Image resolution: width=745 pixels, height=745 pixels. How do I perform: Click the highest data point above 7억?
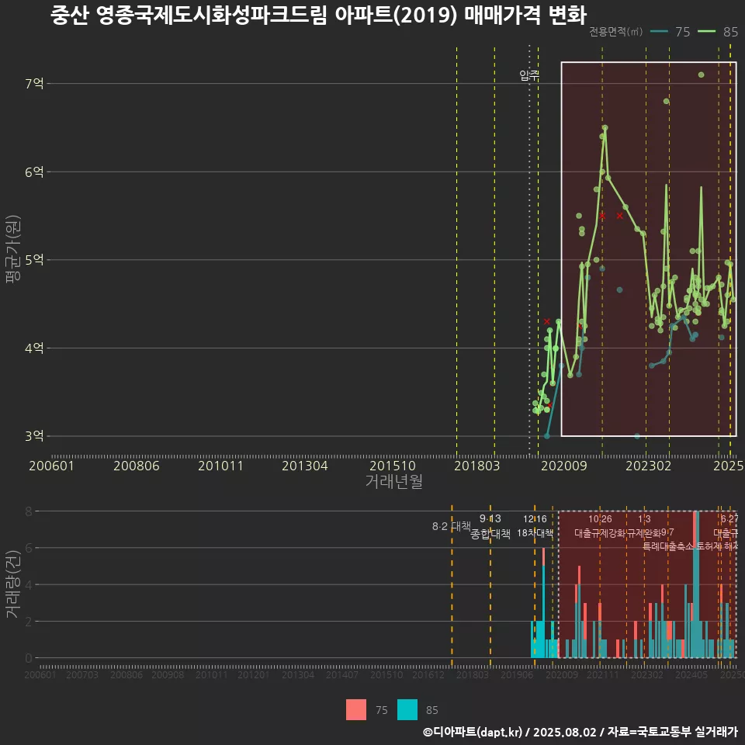pyautogui.click(x=702, y=74)
